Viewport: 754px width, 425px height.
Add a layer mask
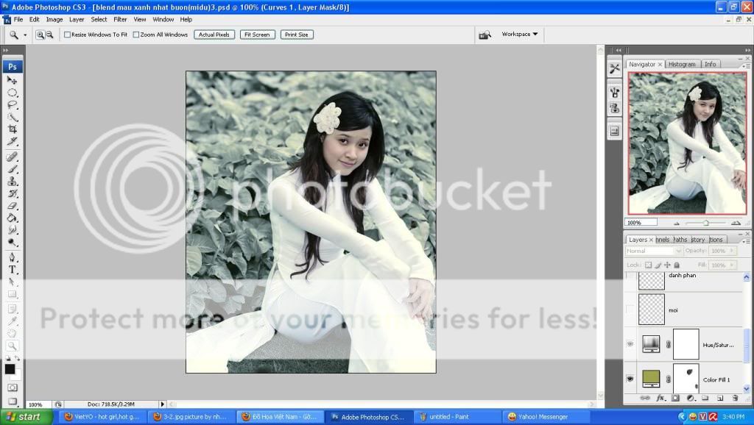(676, 398)
